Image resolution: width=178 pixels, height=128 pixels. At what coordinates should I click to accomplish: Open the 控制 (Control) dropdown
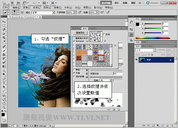pos(106,80)
